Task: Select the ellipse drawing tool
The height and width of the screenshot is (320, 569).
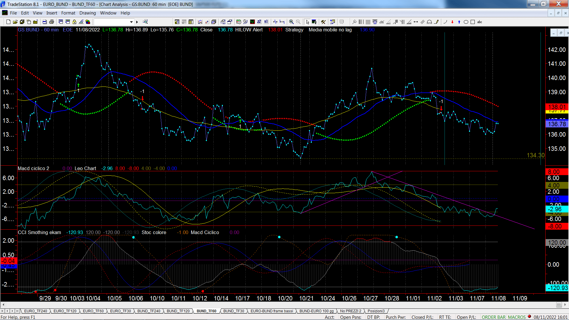Action: [x=466, y=22]
